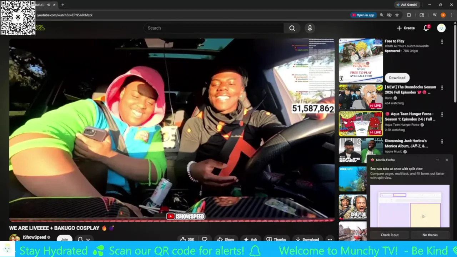The image size is (457, 257).
Task: Open options menu for Jack Harlow video
Action: coord(442,141)
